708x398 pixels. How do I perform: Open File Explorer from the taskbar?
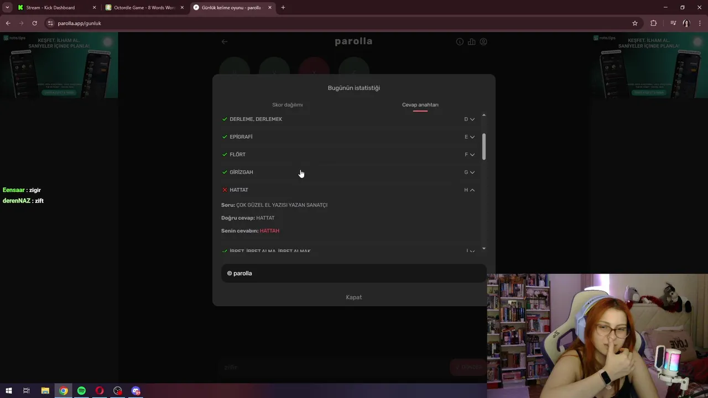click(45, 391)
